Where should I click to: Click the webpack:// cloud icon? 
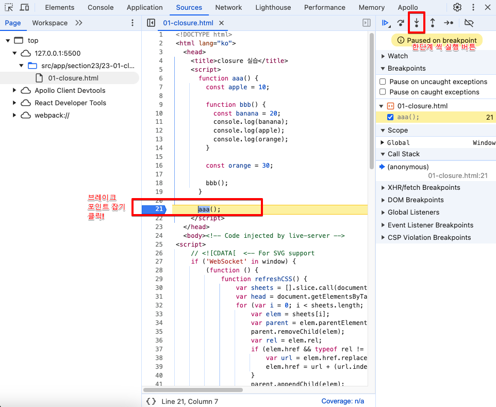(x=26, y=115)
